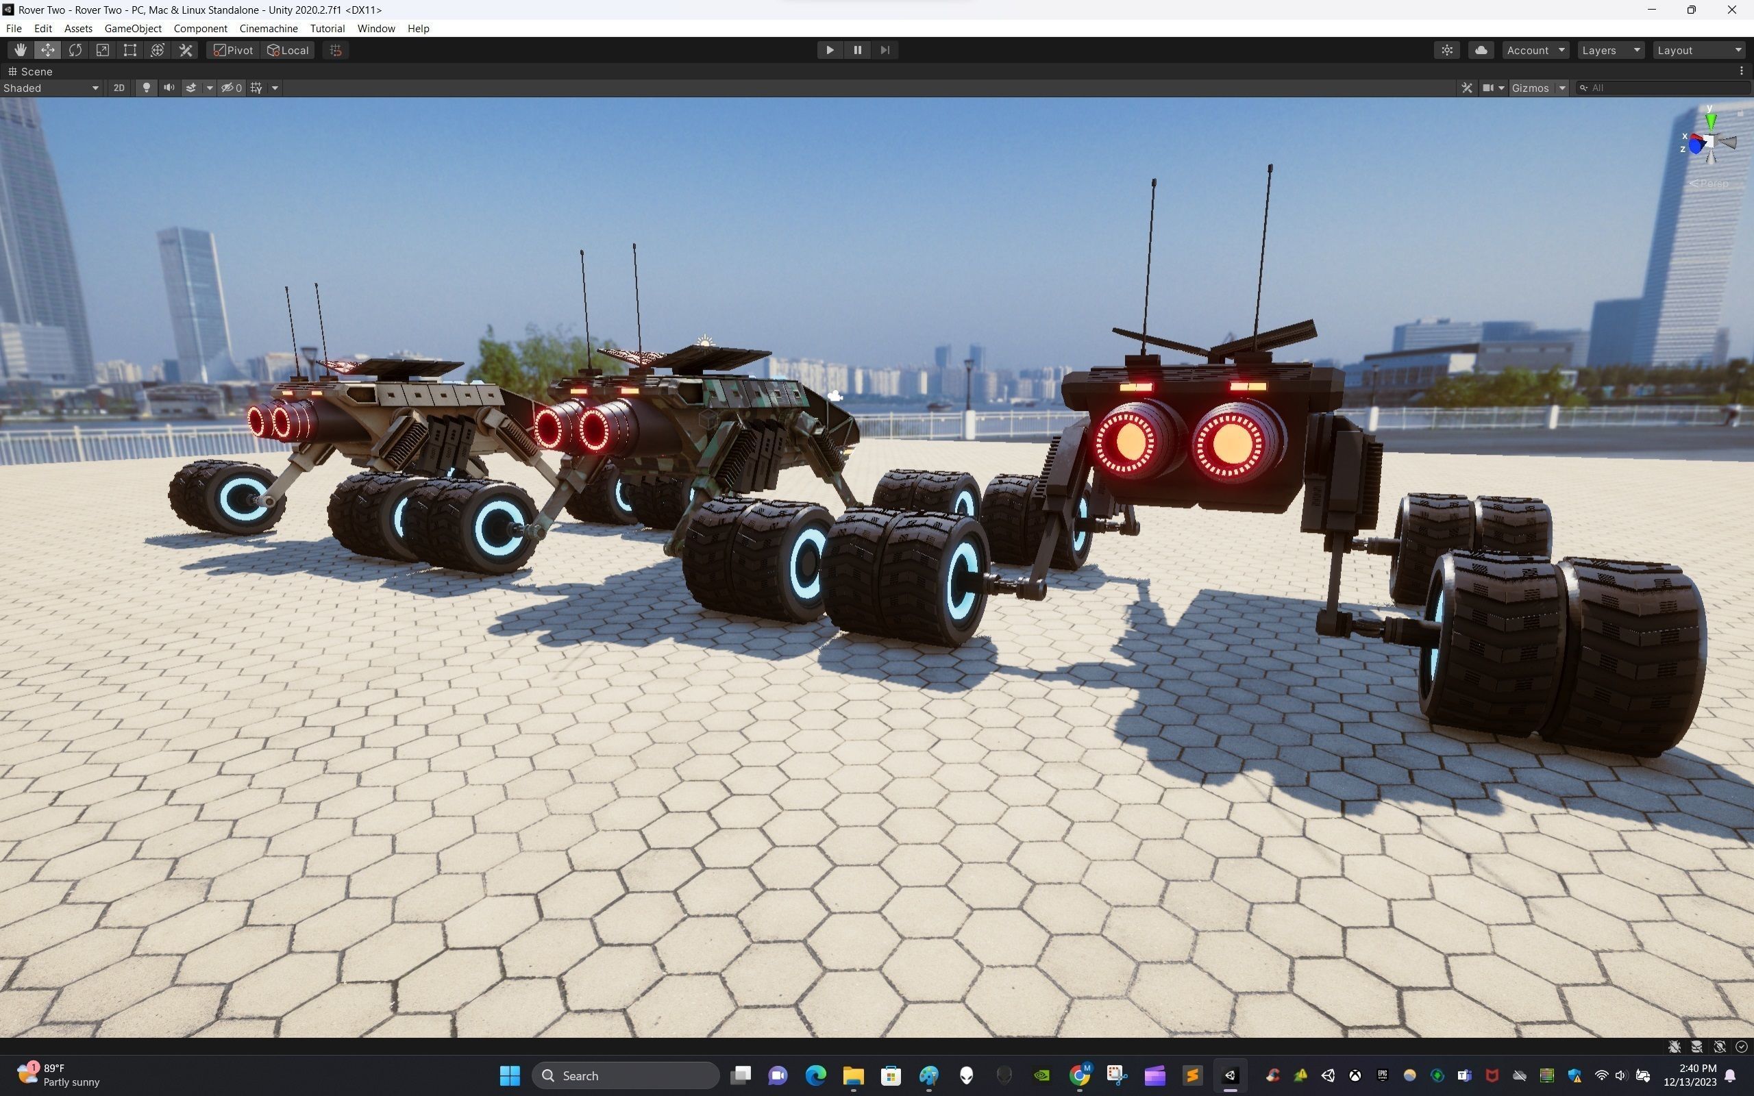Toggle scene lighting on or off
Screen dimensions: 1754x1096
147,88
